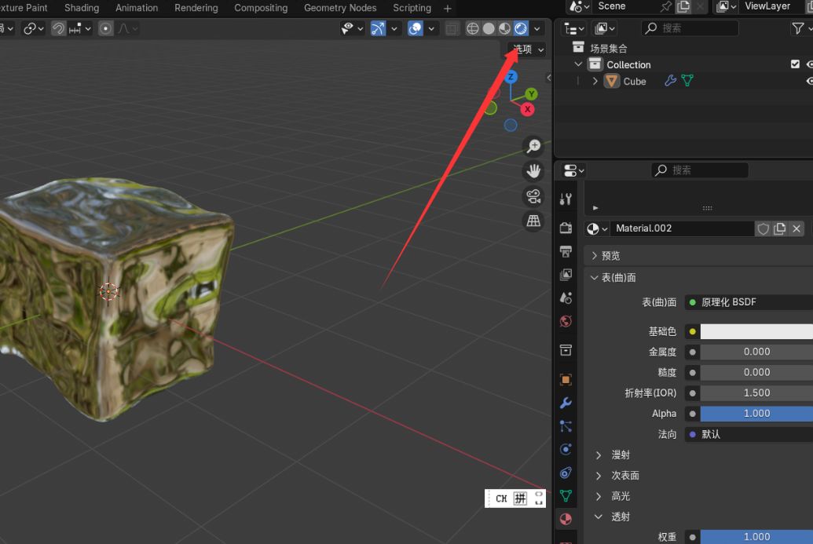Screen dimensions: 813x544
Task: Open the Material properties tab icon
Action: point(565,519)
